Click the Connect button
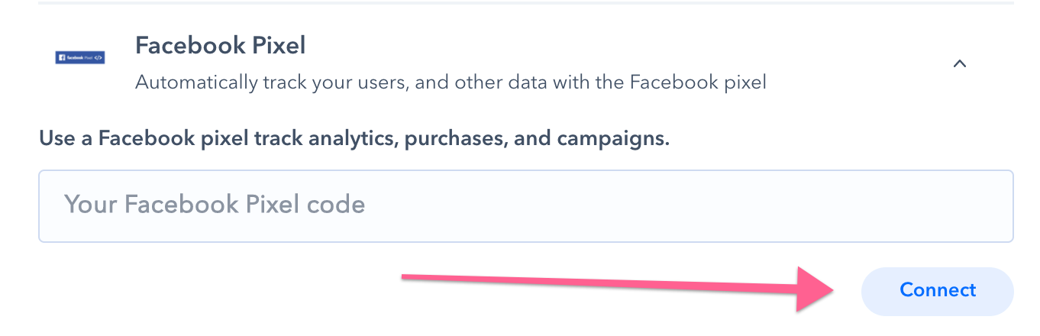Viewport: 1040px width, 336px height. [x=937, y=291]
